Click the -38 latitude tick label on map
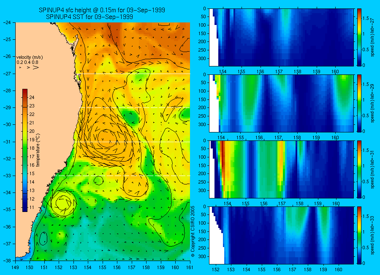Viewport: 380px width, 275px height. (7, 261)
